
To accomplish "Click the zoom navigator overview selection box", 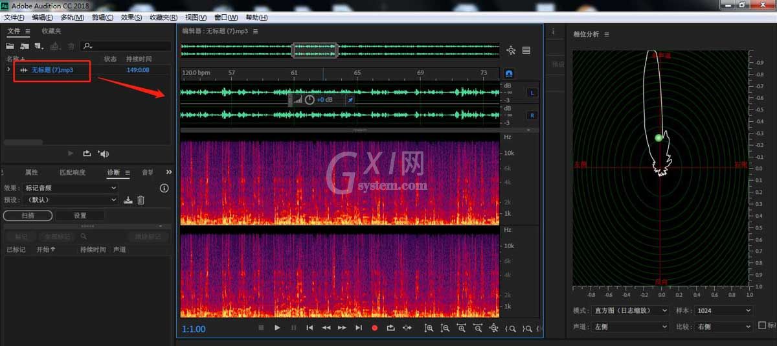I will (x=315, y=50).
